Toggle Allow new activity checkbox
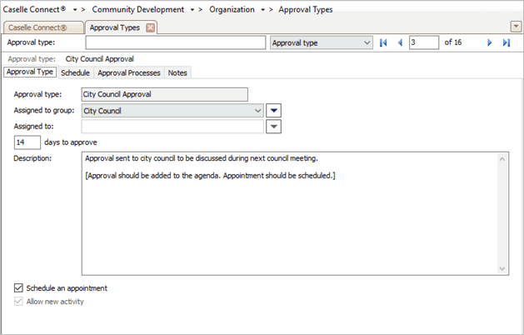 19,301
